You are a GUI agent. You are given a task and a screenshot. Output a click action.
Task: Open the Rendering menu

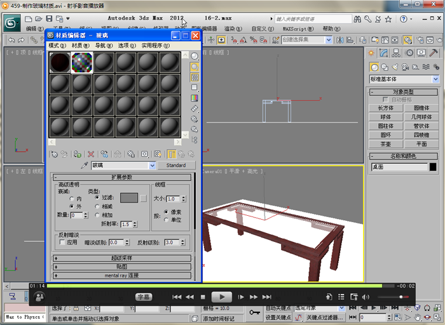(233, 29)
